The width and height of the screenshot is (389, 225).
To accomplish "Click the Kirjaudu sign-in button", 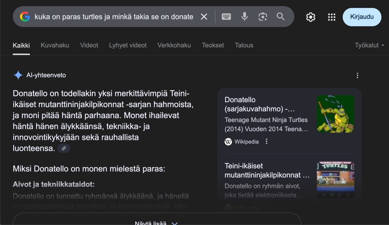I will (x=362, y=17).
